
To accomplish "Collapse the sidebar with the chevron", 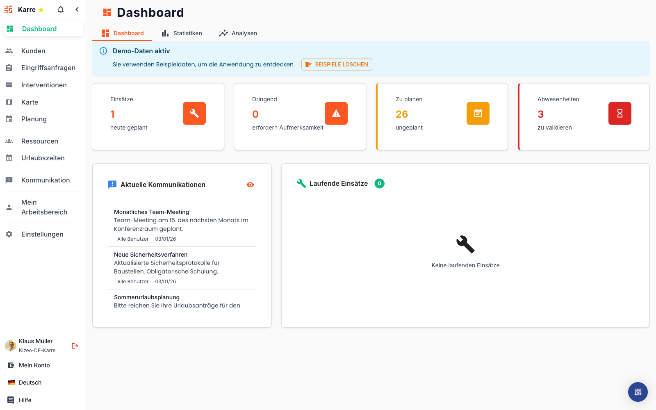I will (x=77, y=9).
